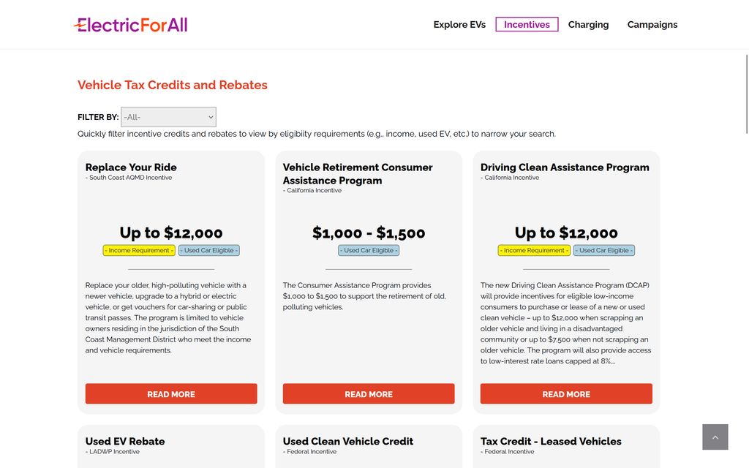The height and width of the screenshot is (468, 749).
Task: Click Income Requirement tag on Replace Your Ride
Action: [x=139, y=250]
